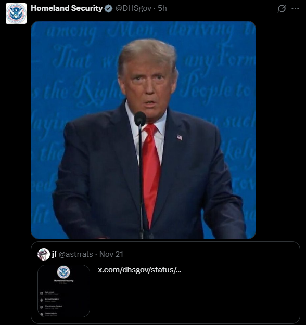Click the j! display name in quote
The height and width of the screenshot is (325, 306).
[54, 254]
